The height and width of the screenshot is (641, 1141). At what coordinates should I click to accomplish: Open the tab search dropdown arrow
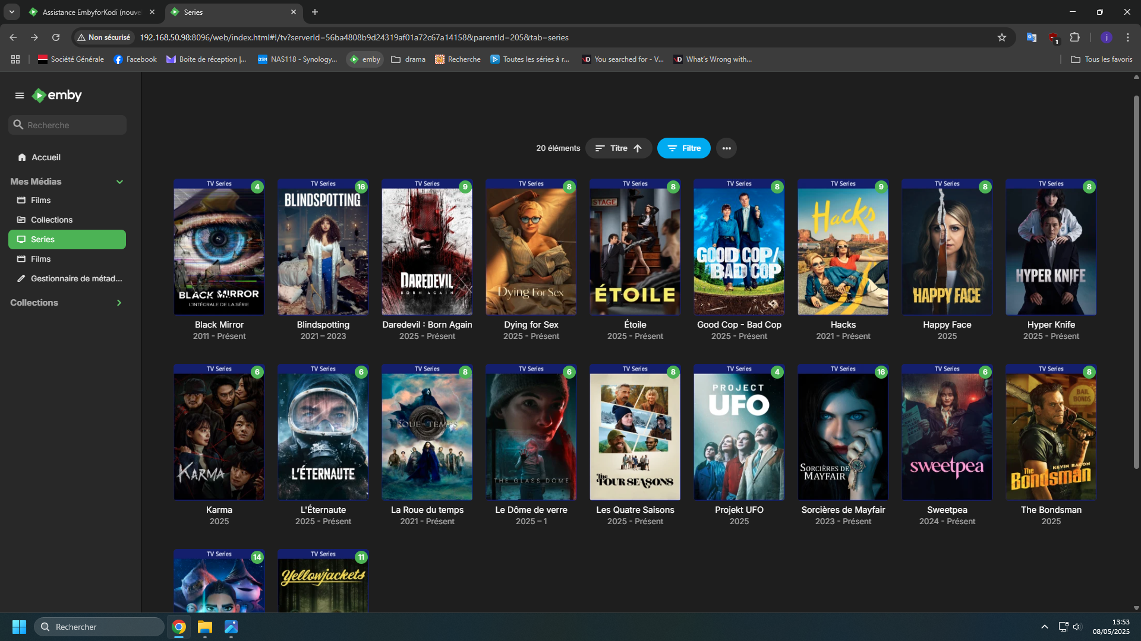[x=11, y=12]
